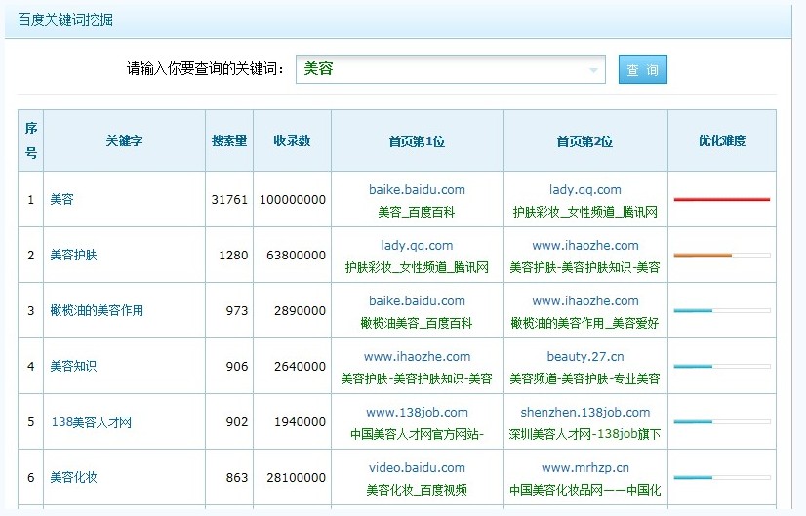Open the keyword dropdown arrow
806x516 pixels.
[x=593, y=70]
